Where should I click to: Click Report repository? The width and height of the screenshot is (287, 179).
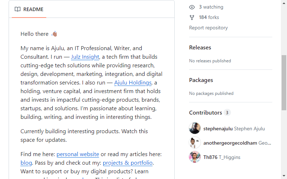coord(208,28)
